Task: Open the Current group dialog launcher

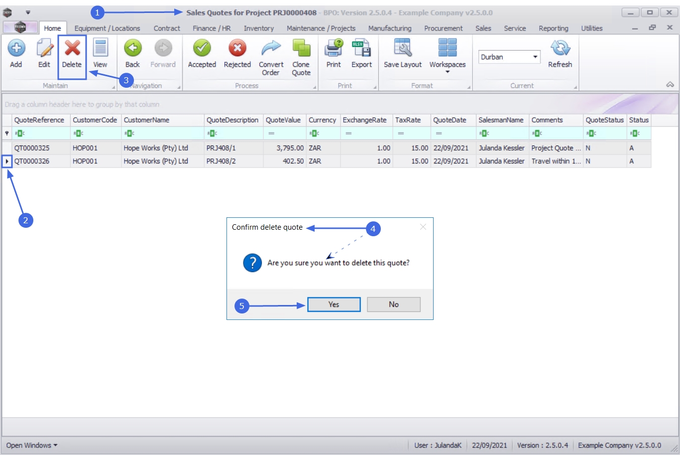Action: [575, 87]
